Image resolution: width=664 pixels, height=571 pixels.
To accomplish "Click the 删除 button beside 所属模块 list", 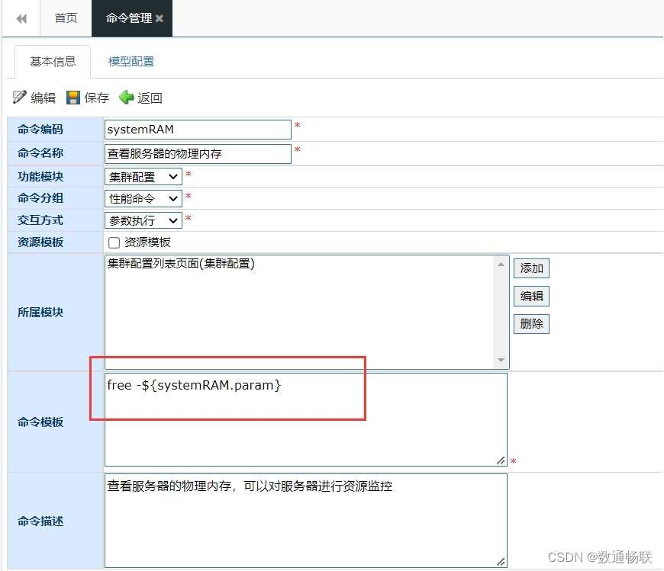I will click(531, 324).
